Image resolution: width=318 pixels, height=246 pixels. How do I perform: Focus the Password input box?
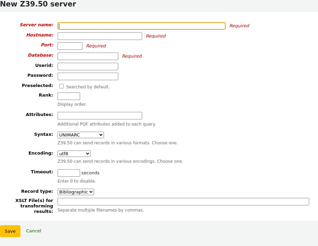click(x=88, y=76)
